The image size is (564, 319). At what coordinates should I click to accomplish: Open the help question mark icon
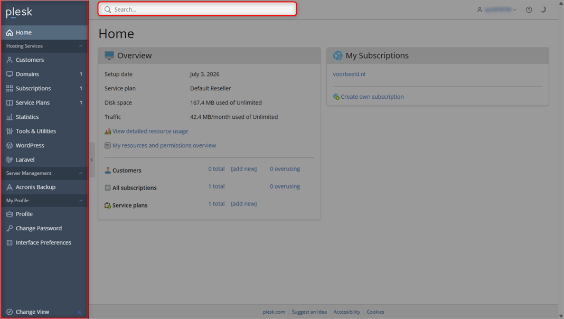tap(529, 10)
